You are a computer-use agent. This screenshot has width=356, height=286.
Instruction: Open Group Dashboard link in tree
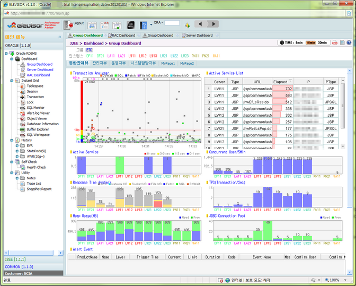point(40,64)
